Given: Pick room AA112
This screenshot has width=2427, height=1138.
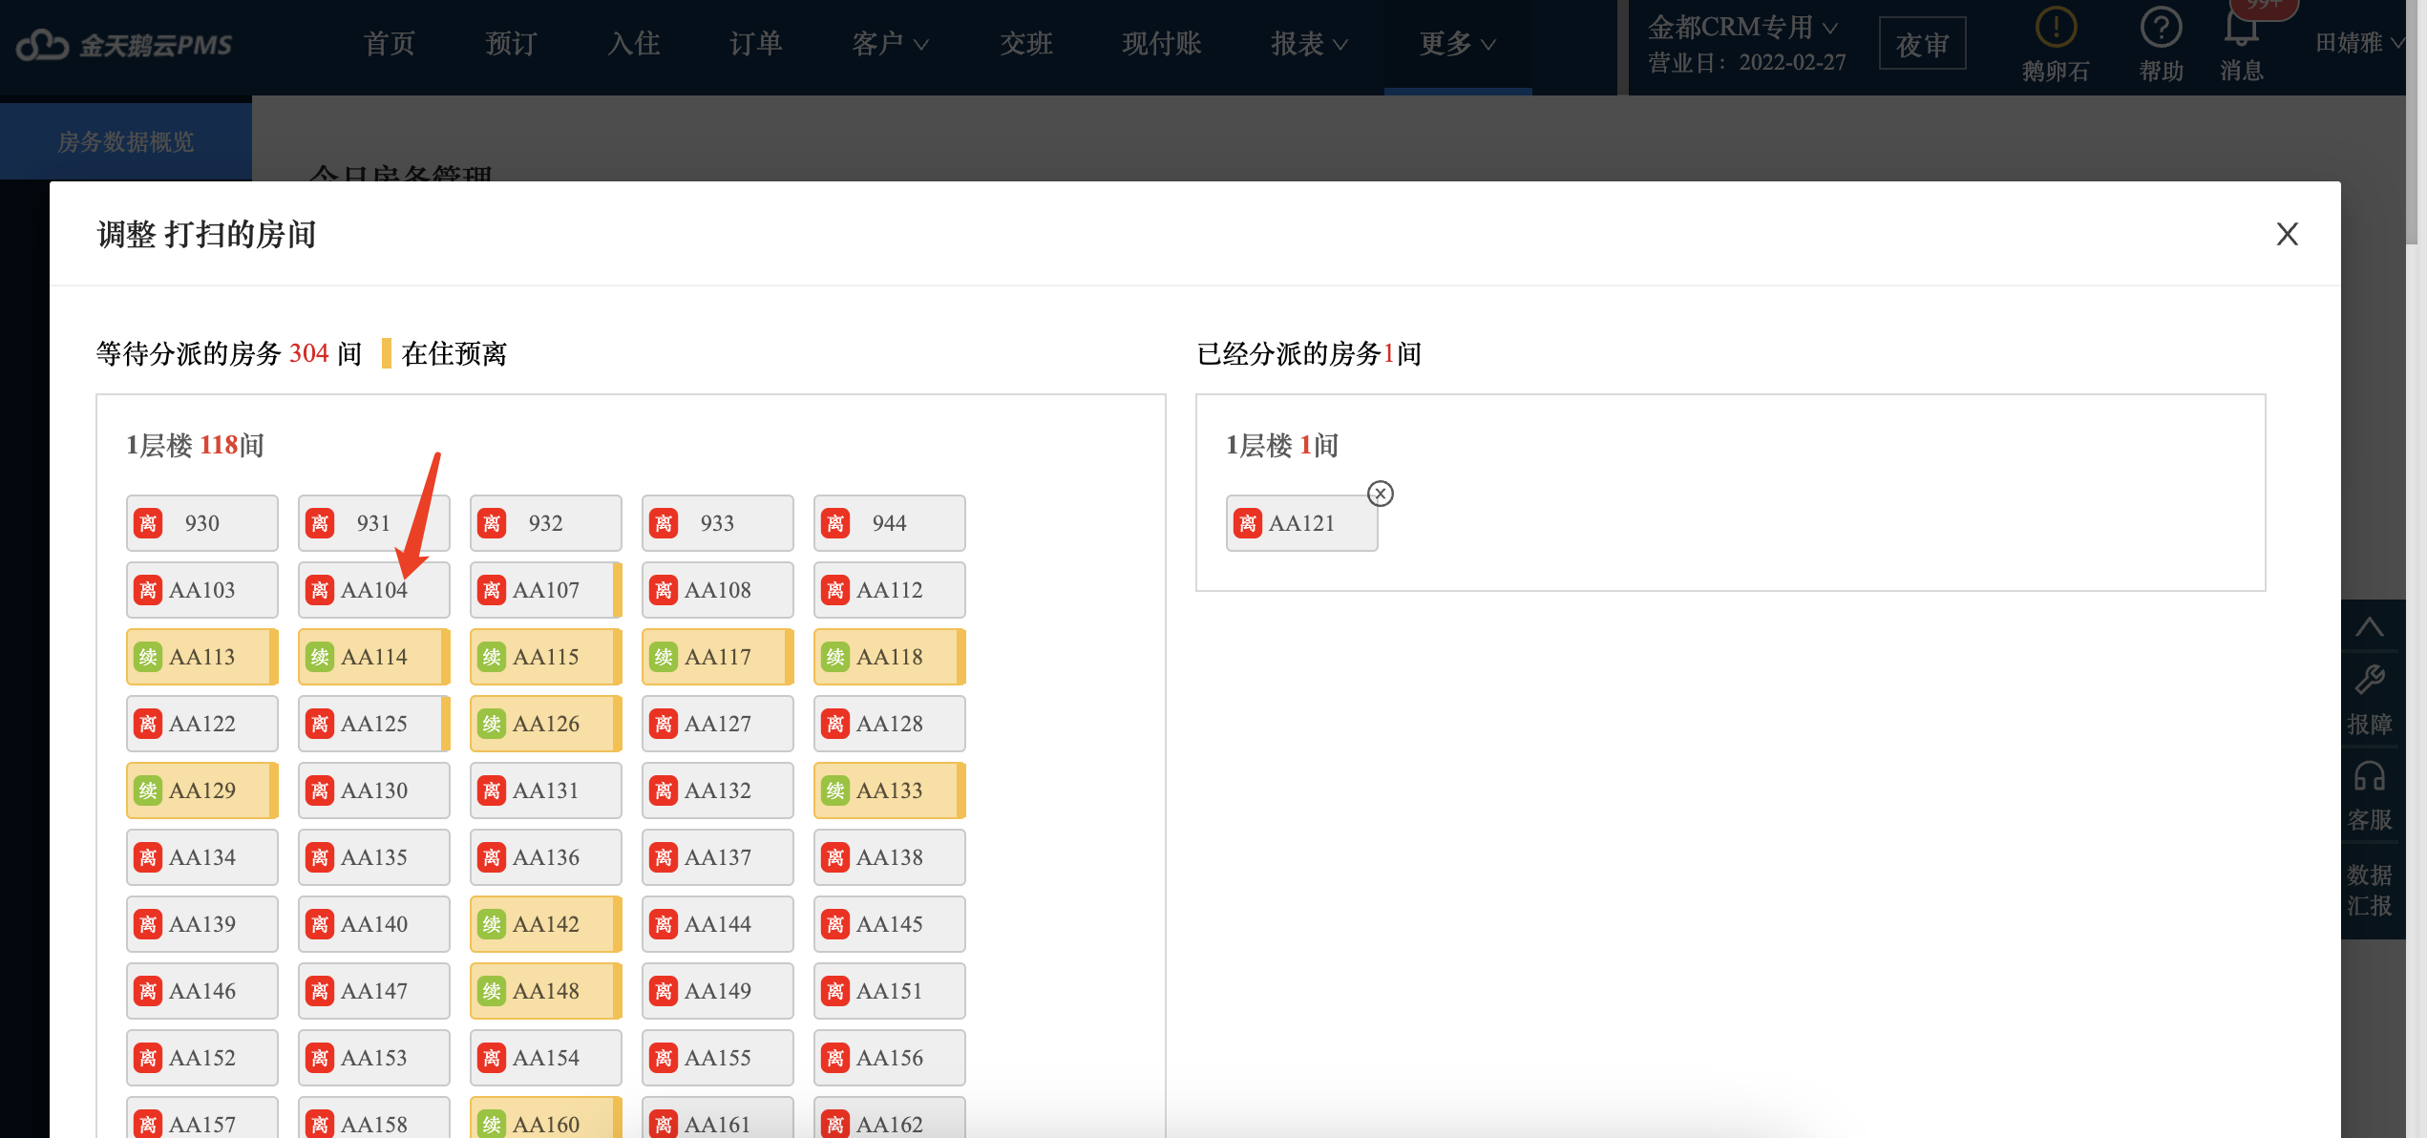Looking at the screenshot, I should tap(890, 590).
